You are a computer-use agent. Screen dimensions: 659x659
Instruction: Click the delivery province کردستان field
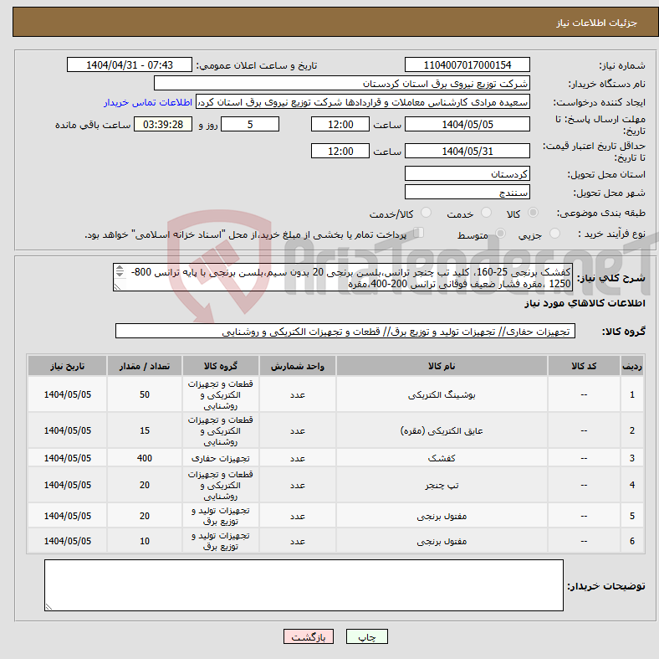(x=467, y=173)
